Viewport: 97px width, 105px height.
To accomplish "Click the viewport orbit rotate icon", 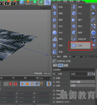I will tap(47, 8).
